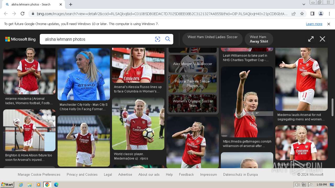Open File Explorer from taskbar
The image size is (335, 188).
coord(30,185)
